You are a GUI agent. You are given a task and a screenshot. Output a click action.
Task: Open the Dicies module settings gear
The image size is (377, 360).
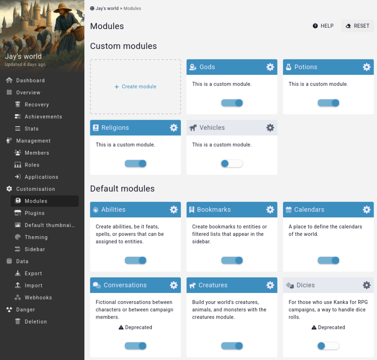[x=366, y=285]
